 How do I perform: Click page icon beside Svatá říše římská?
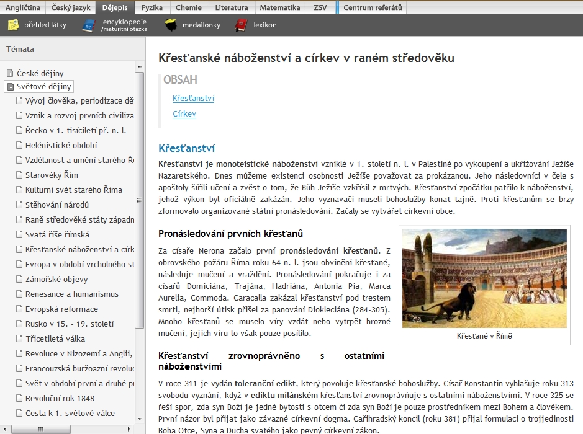coord(19,234)
